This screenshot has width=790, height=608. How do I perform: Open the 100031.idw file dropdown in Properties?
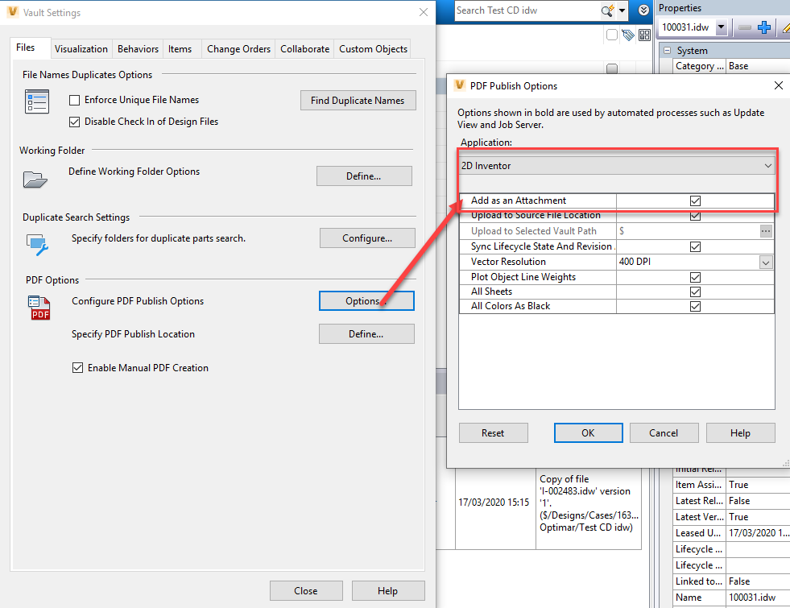pyautogui.click(x=722, y=27)
